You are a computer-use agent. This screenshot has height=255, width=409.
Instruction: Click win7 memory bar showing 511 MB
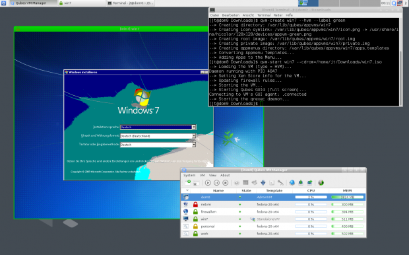(x=347, y=219)
